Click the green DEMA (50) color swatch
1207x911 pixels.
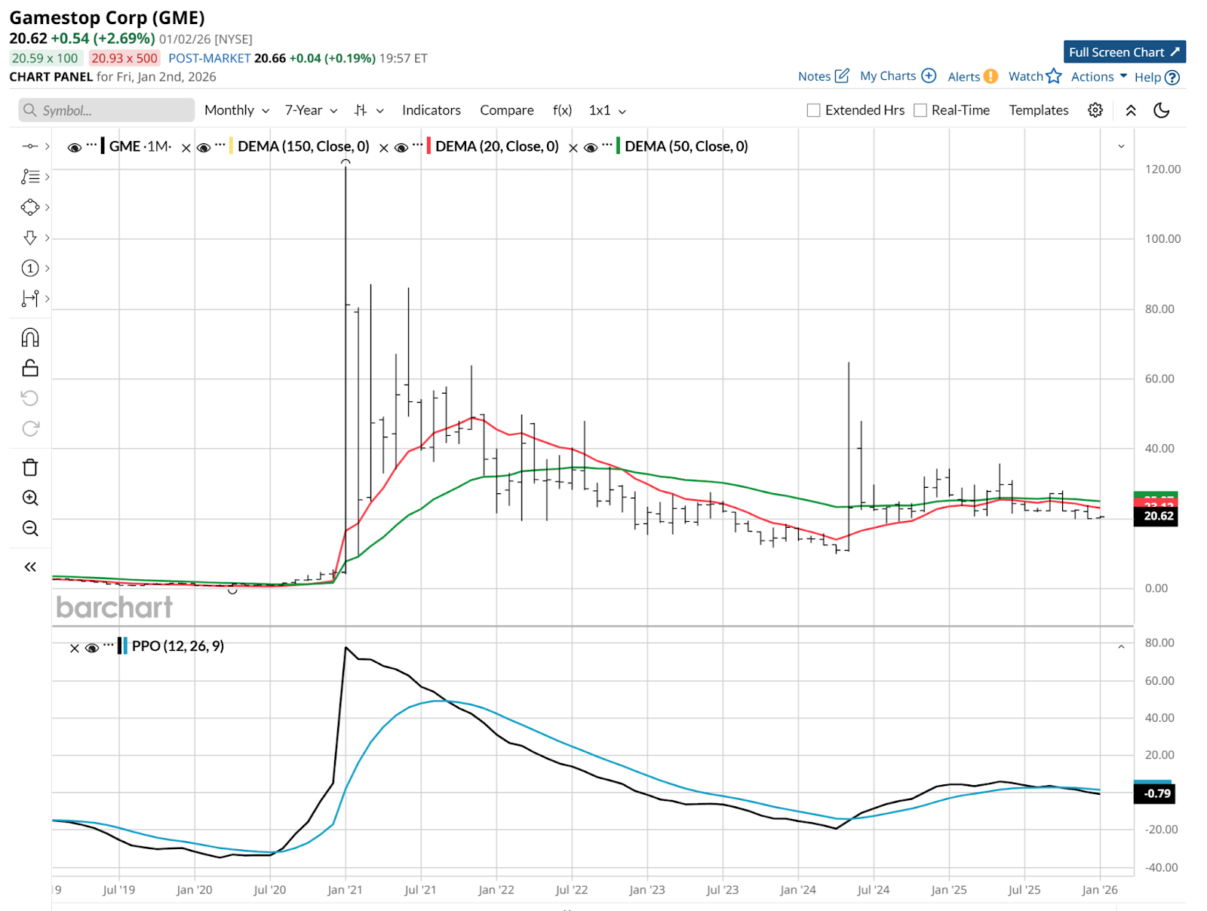619,146
